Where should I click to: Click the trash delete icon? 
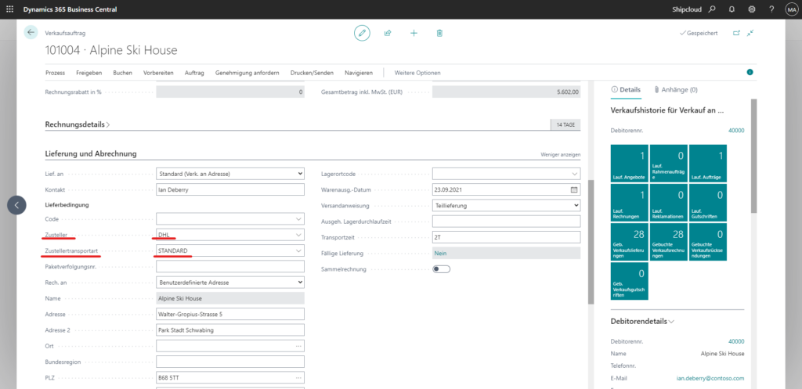coord(439,33)
